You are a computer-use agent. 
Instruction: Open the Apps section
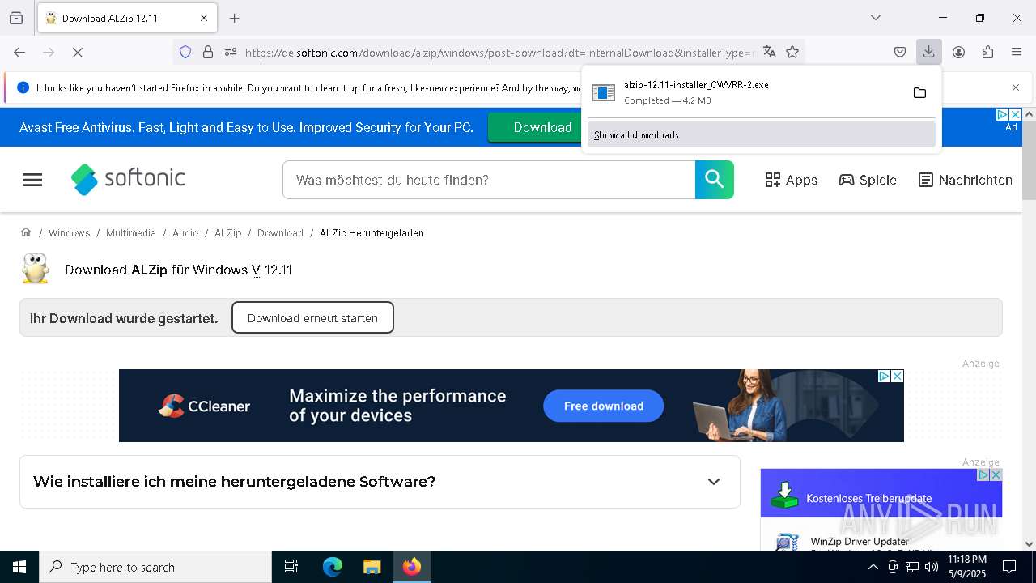click(792, 180)
